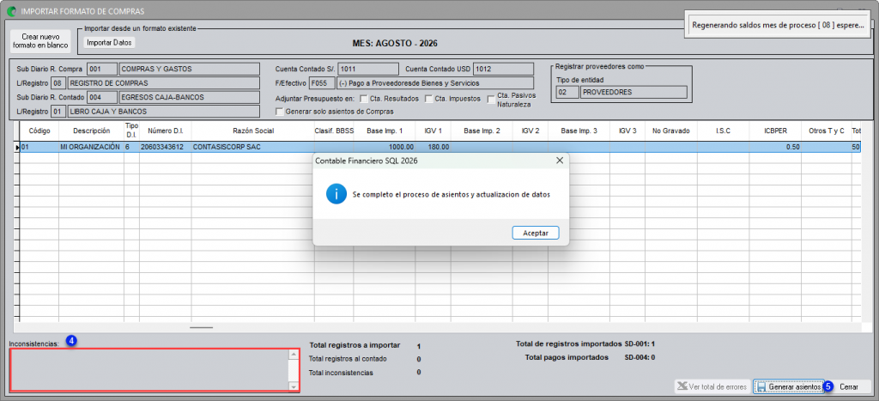Screen dimensions: 879x401
Task: Click the Razón Social column header
Action: [x=253, y=131]
